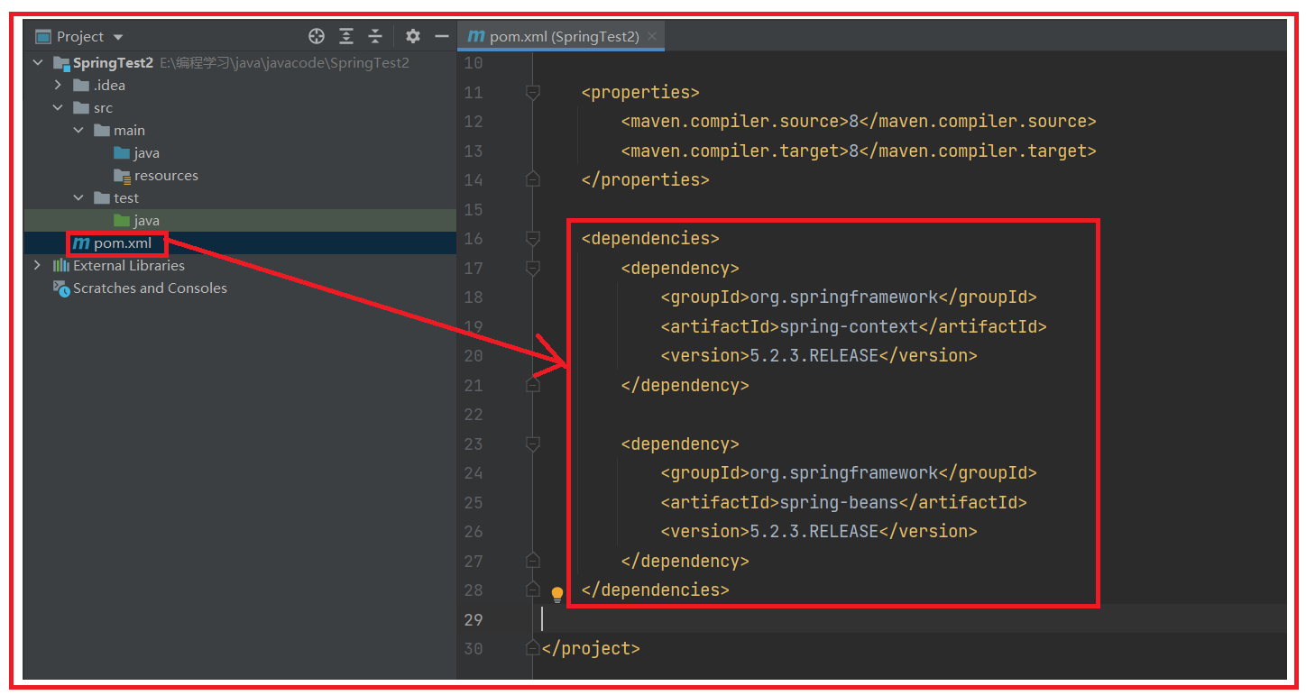Screen dimensions: 1306x695
Task: Click the Maven icon on the editor tab
Action: (475, 36)
